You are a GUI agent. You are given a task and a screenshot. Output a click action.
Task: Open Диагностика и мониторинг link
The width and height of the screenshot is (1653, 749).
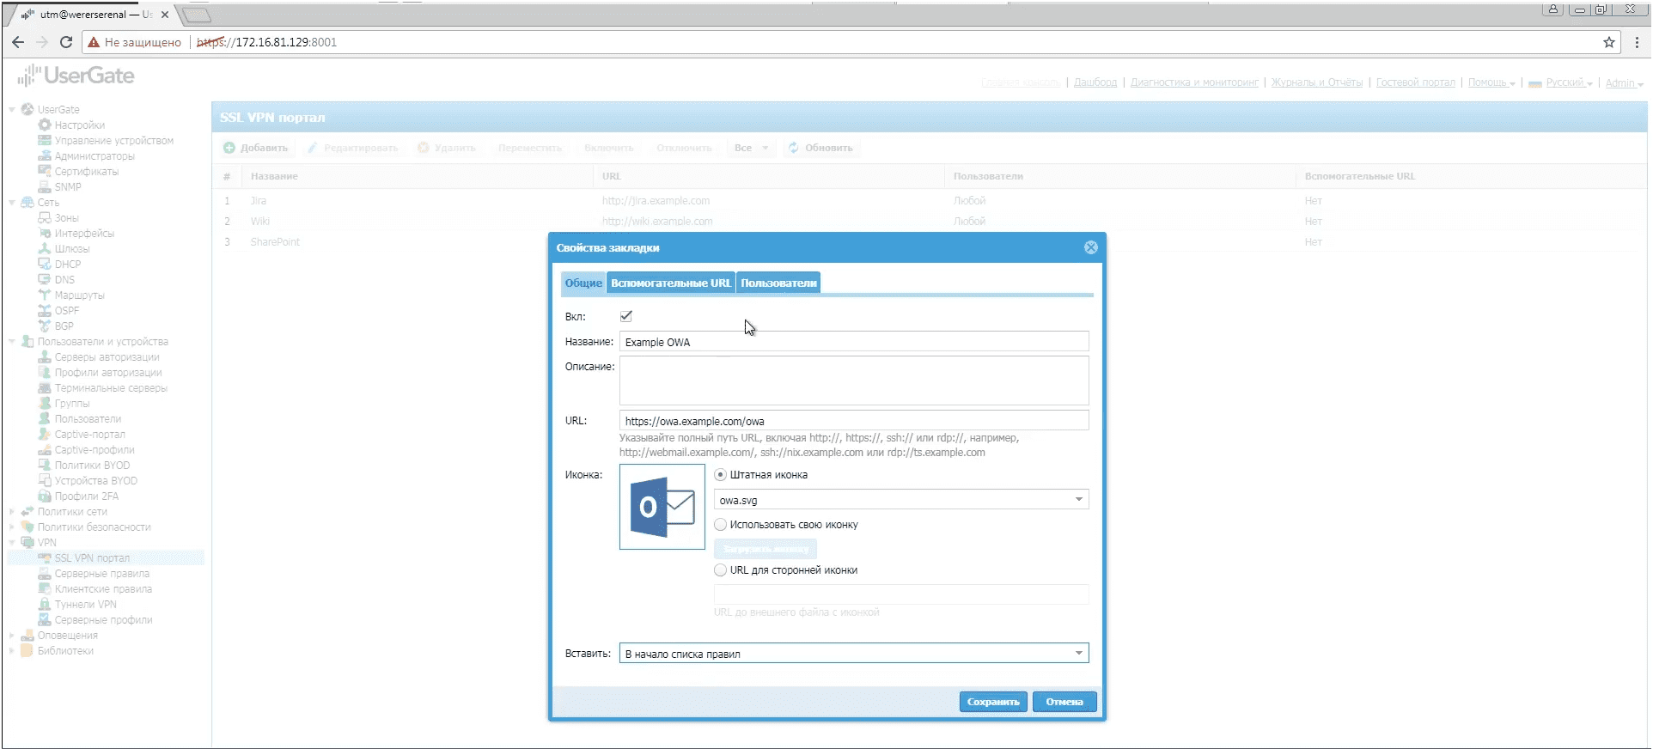[1194, 82]
